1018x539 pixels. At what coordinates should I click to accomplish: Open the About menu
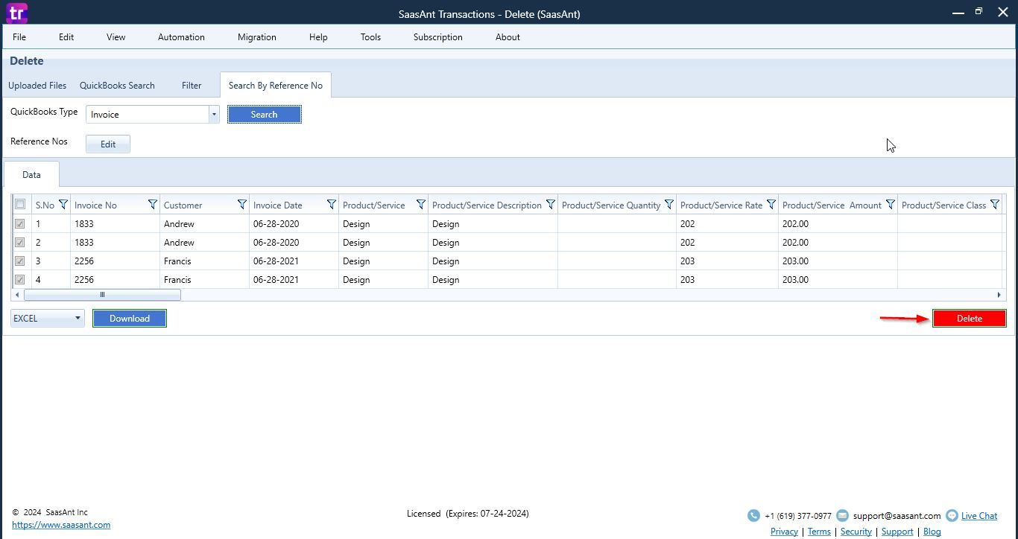(x=508, y=36)
